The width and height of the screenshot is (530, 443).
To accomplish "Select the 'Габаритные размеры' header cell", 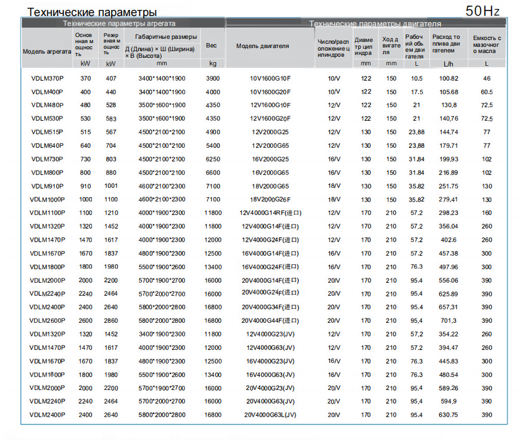I will (166, 37).
